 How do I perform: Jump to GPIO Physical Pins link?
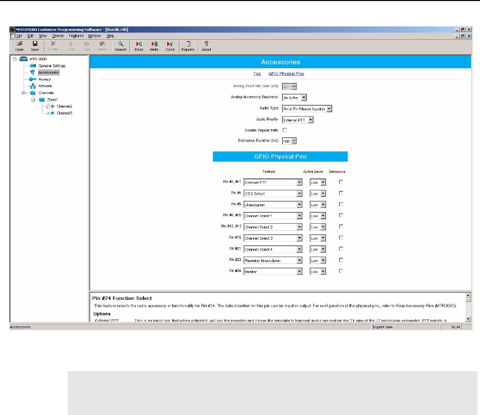(286, 74)
